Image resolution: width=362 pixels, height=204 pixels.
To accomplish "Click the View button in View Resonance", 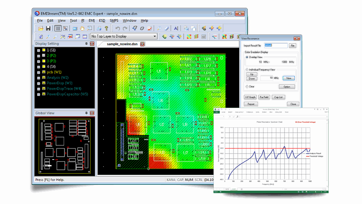I will [x=288, y=78].
